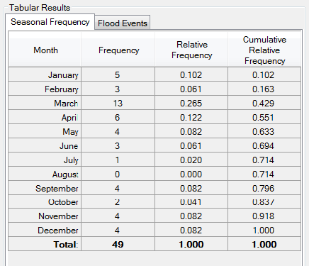Viewport: 309px width, 266px height.
Task: Click the Tabular Results group label
Action: click(x=40, y=8)
